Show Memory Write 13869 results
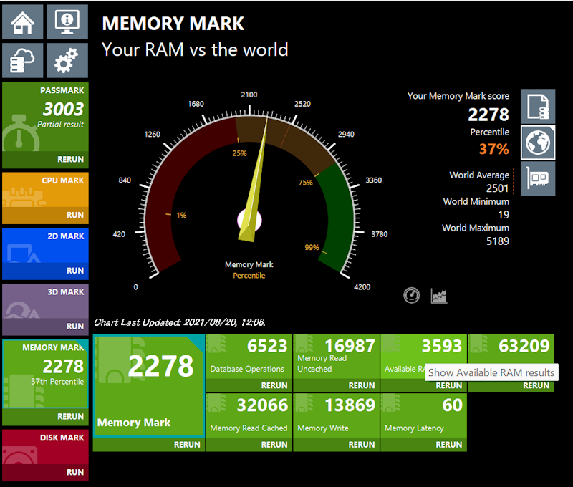The image size is (573, 487). (336, 416)
